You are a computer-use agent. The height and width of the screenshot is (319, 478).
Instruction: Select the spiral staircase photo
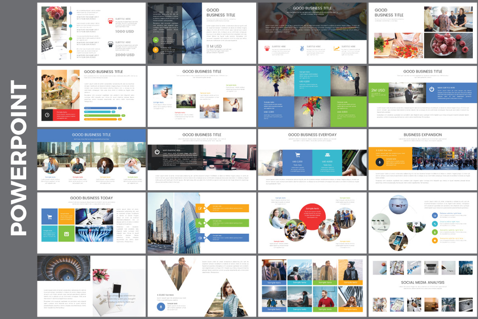(x=64, y=268)
